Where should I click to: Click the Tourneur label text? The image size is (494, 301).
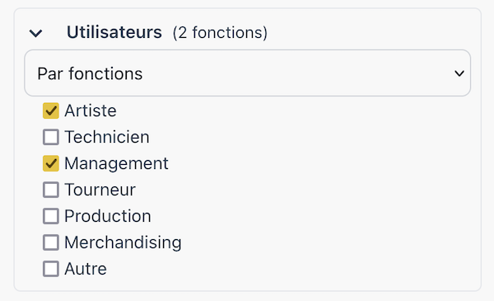(100, 190)
